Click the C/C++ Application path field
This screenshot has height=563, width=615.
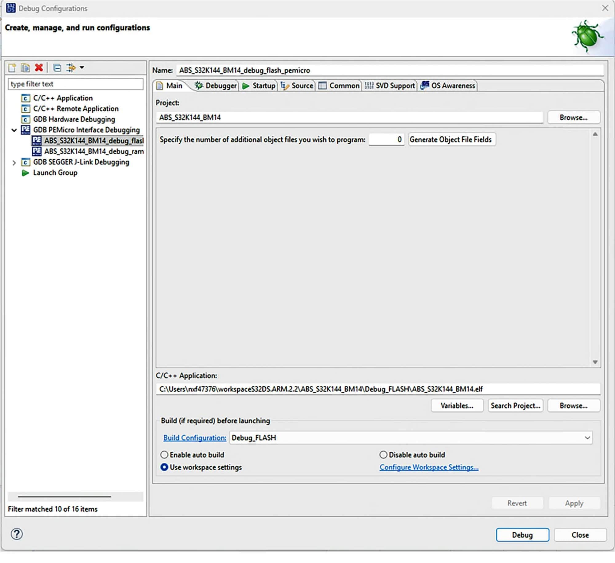[x=378, y=389]
